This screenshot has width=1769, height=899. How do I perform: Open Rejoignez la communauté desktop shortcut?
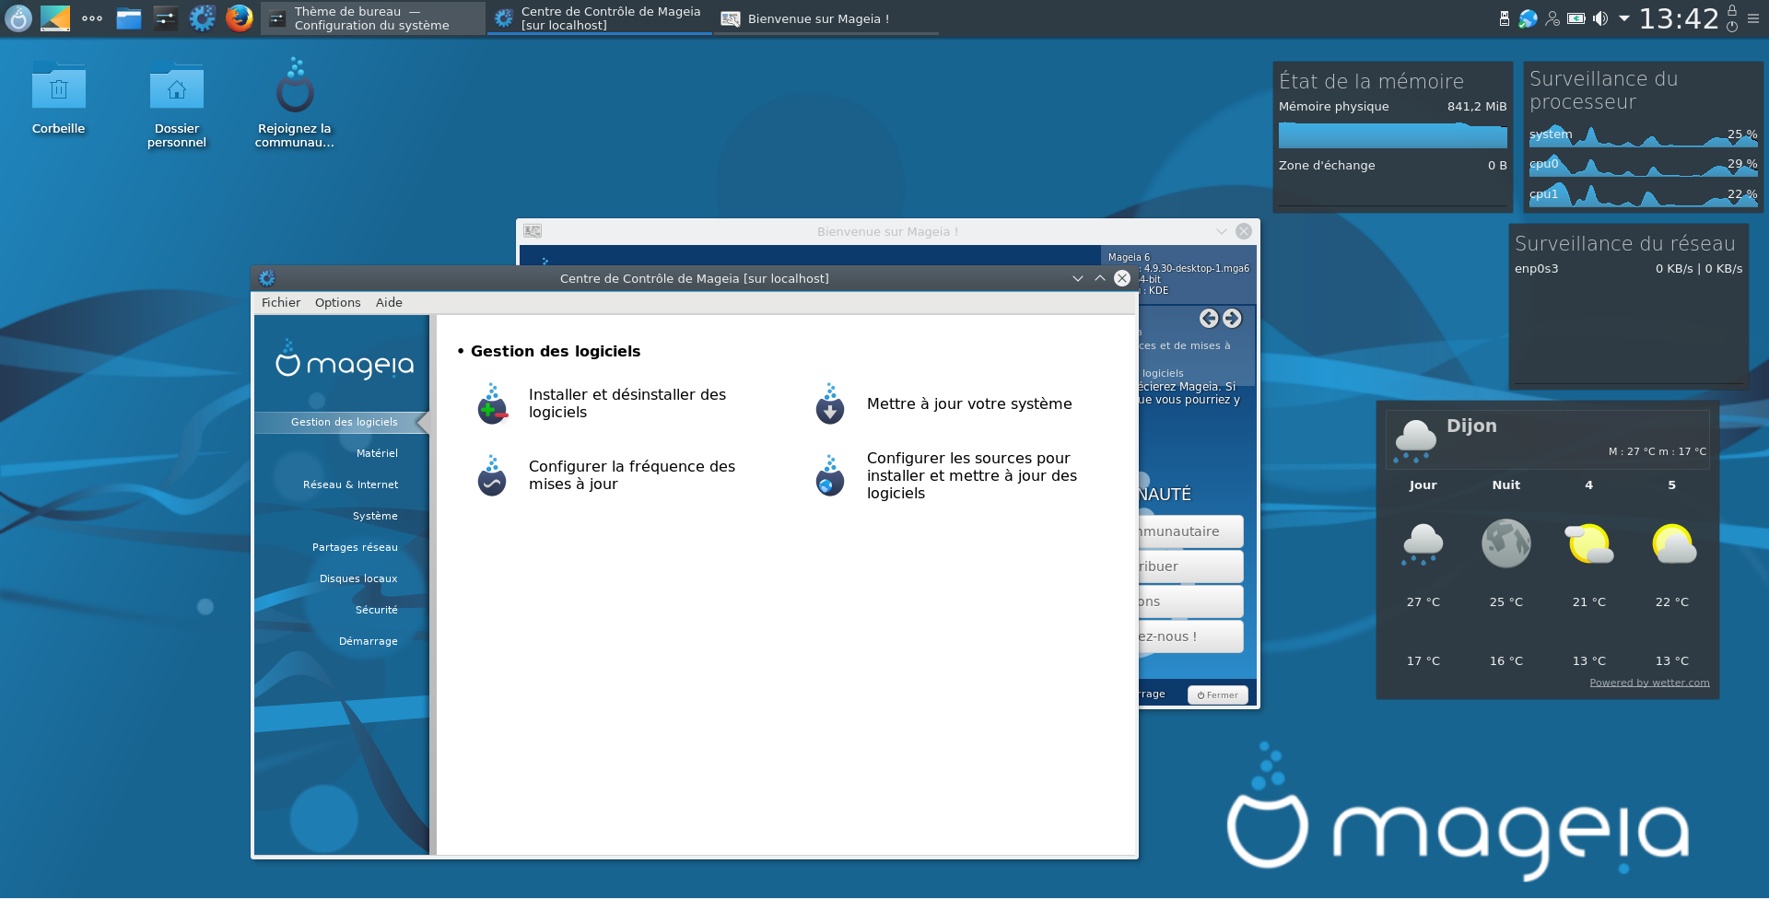click(295, 103)
